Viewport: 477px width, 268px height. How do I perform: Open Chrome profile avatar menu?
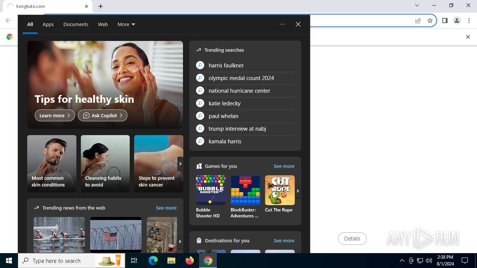pos(457,20)
